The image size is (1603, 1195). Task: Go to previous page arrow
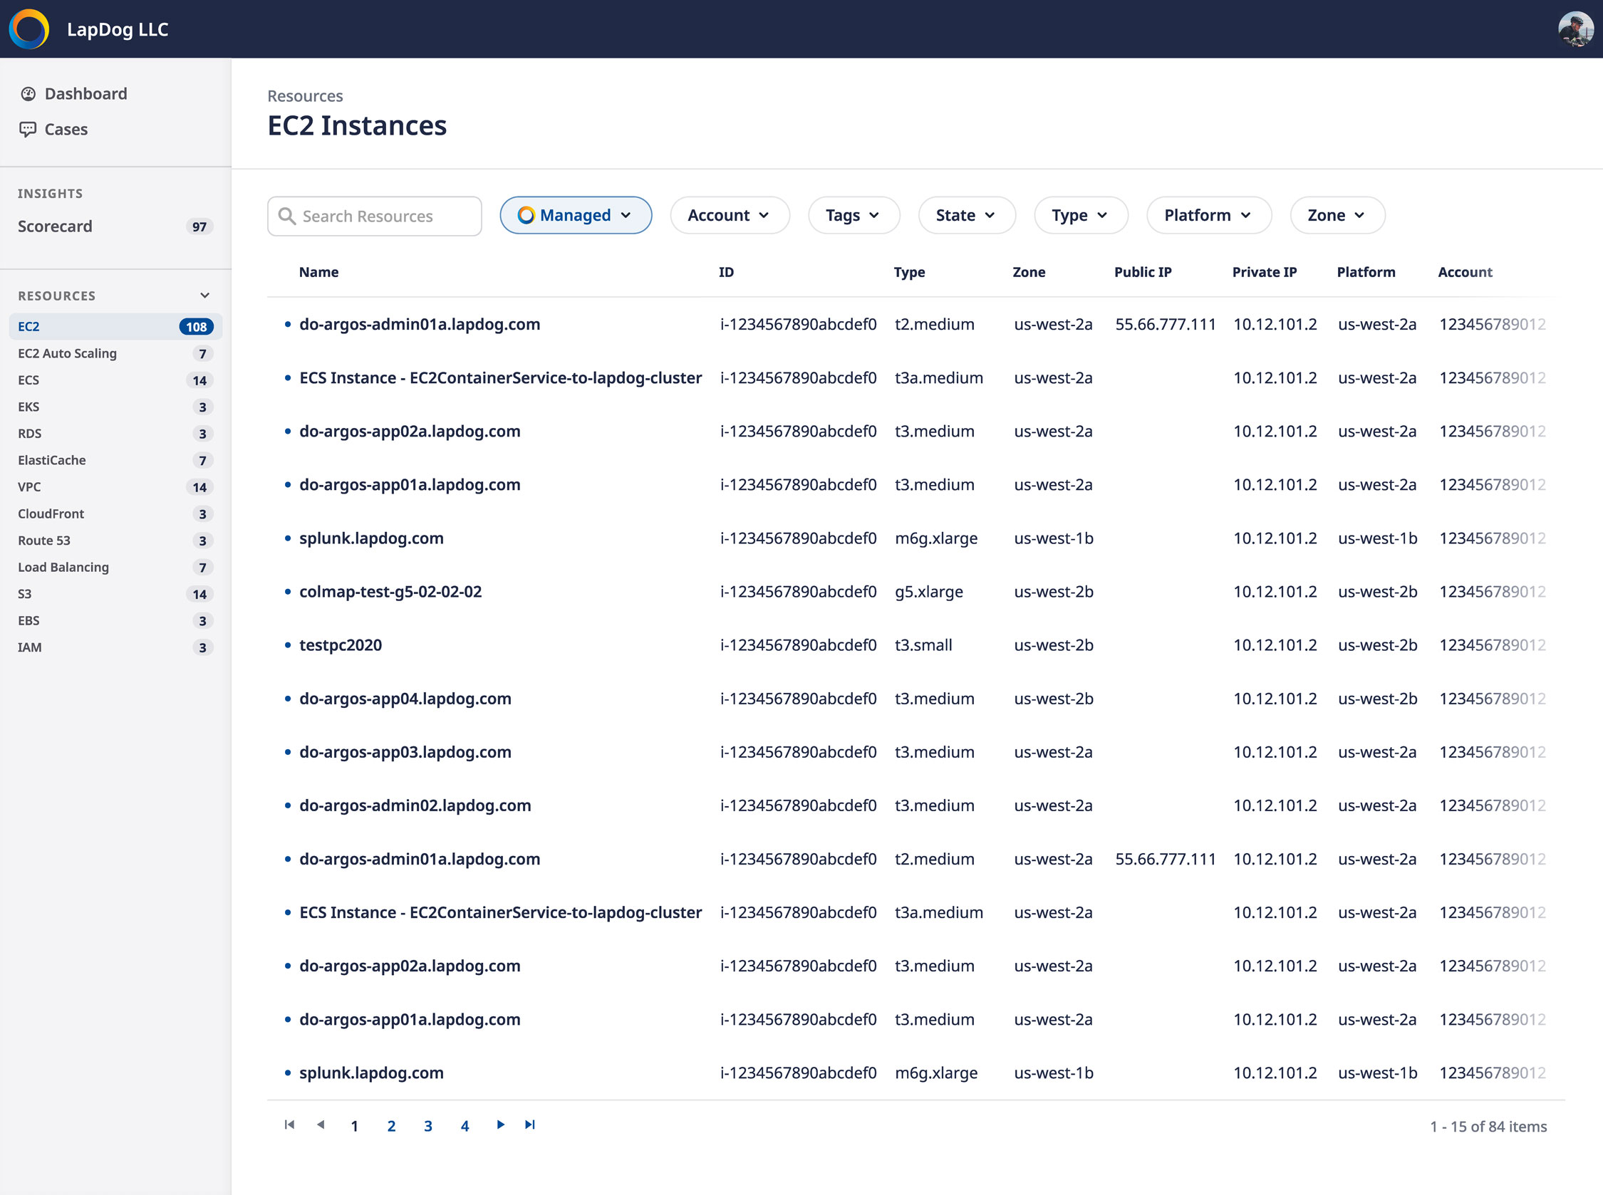pyautogui.click(x=321, y=1124)
